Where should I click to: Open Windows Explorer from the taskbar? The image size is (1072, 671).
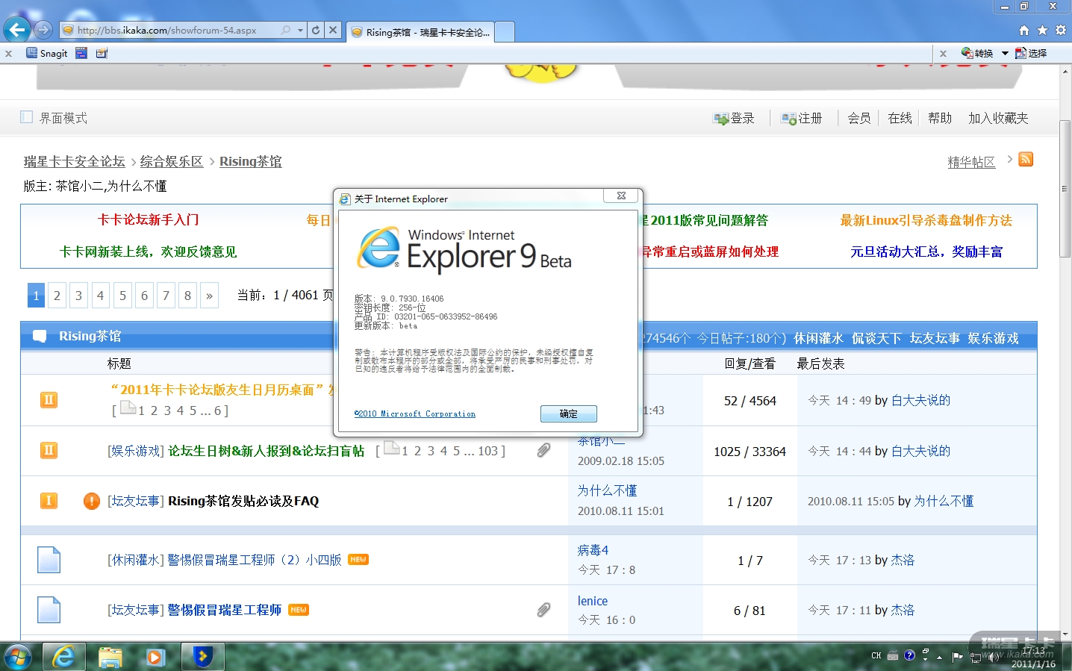110,657
